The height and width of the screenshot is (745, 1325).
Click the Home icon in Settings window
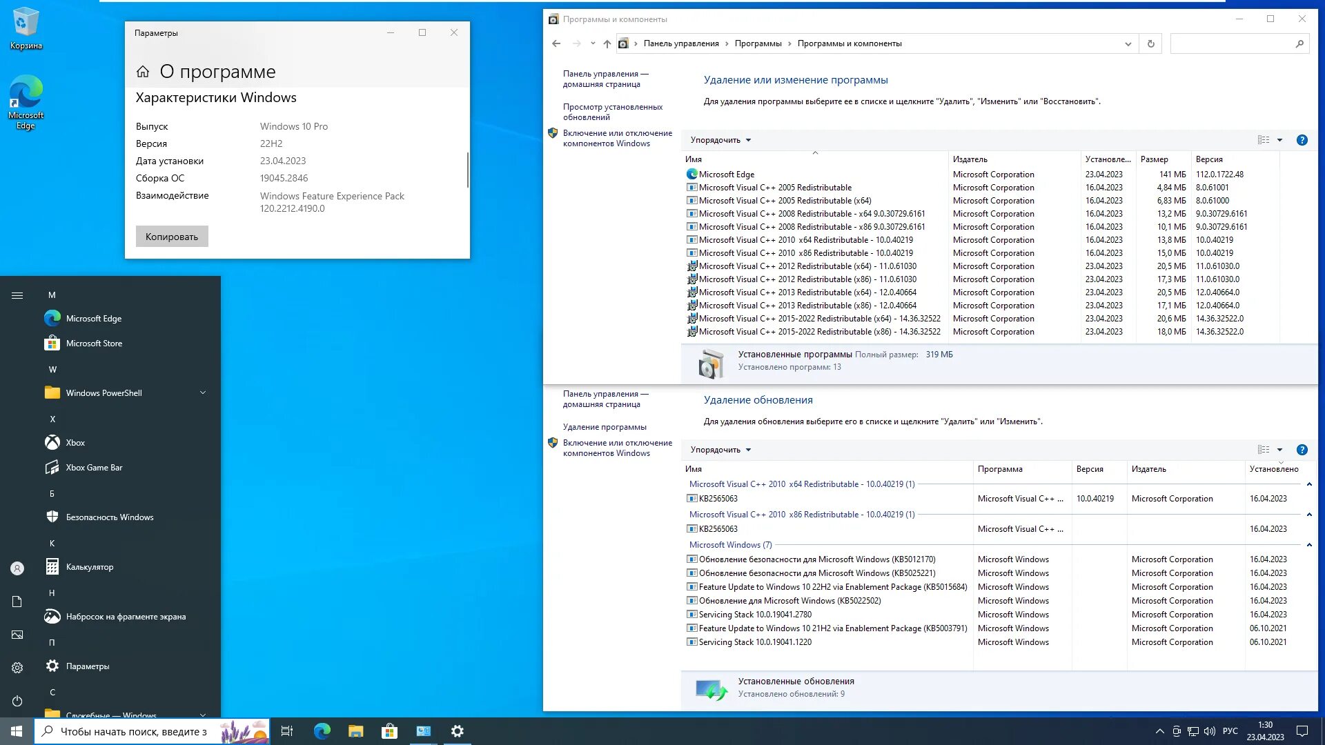click(143, 72)
